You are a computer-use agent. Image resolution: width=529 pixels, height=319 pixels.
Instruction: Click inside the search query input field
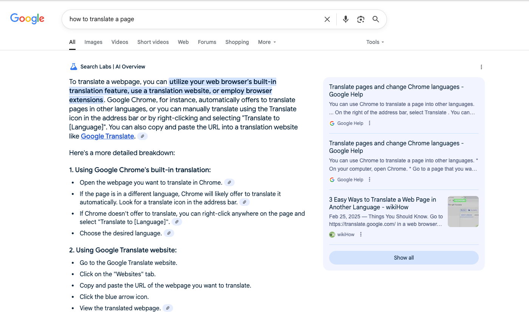(x=193, y=19)
